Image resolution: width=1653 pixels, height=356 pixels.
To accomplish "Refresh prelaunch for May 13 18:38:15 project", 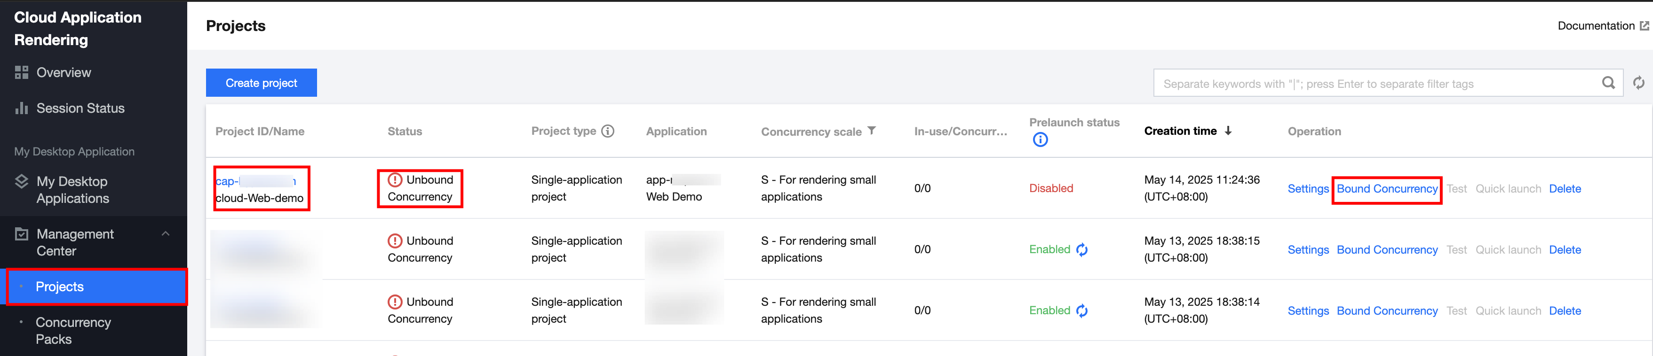I will point(1082,250).
